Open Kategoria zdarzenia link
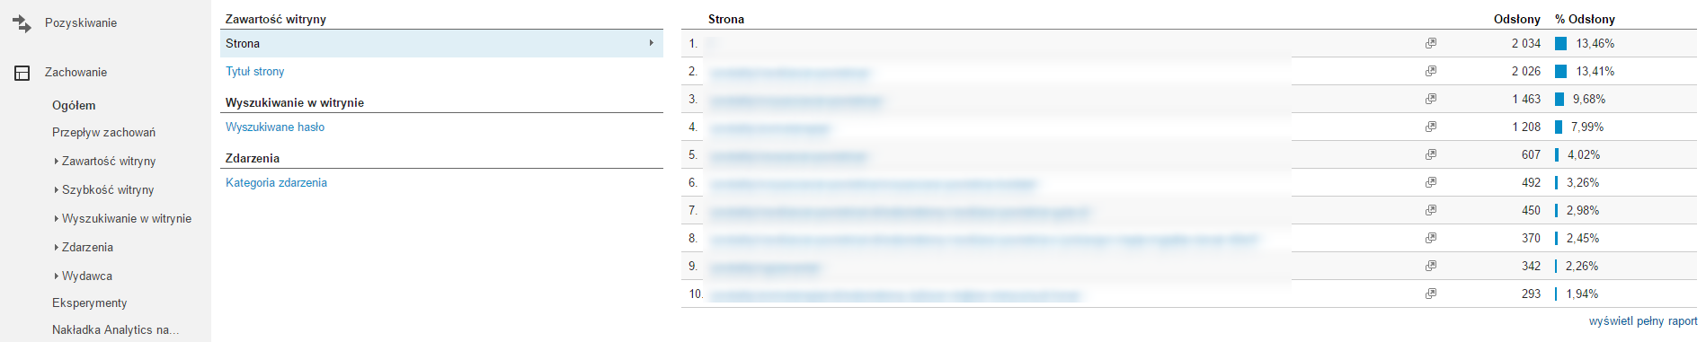Viewport: 1706px width, 342px height. tap(276, 183)
